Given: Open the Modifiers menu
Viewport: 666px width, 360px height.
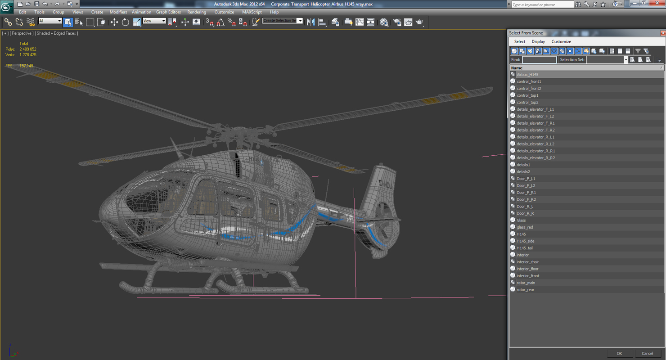Looking at the screenshot, I should coord(118,12).
